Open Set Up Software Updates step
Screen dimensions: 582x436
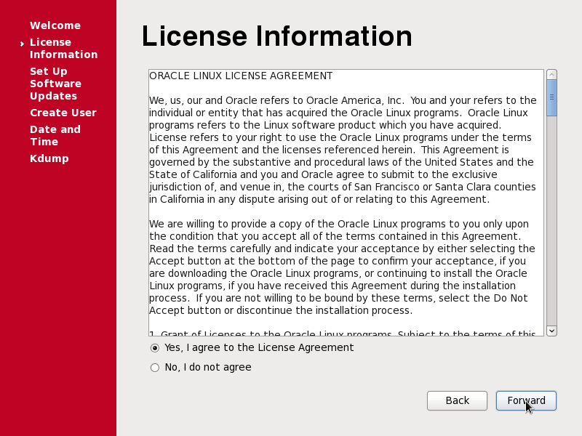[56, 84]
